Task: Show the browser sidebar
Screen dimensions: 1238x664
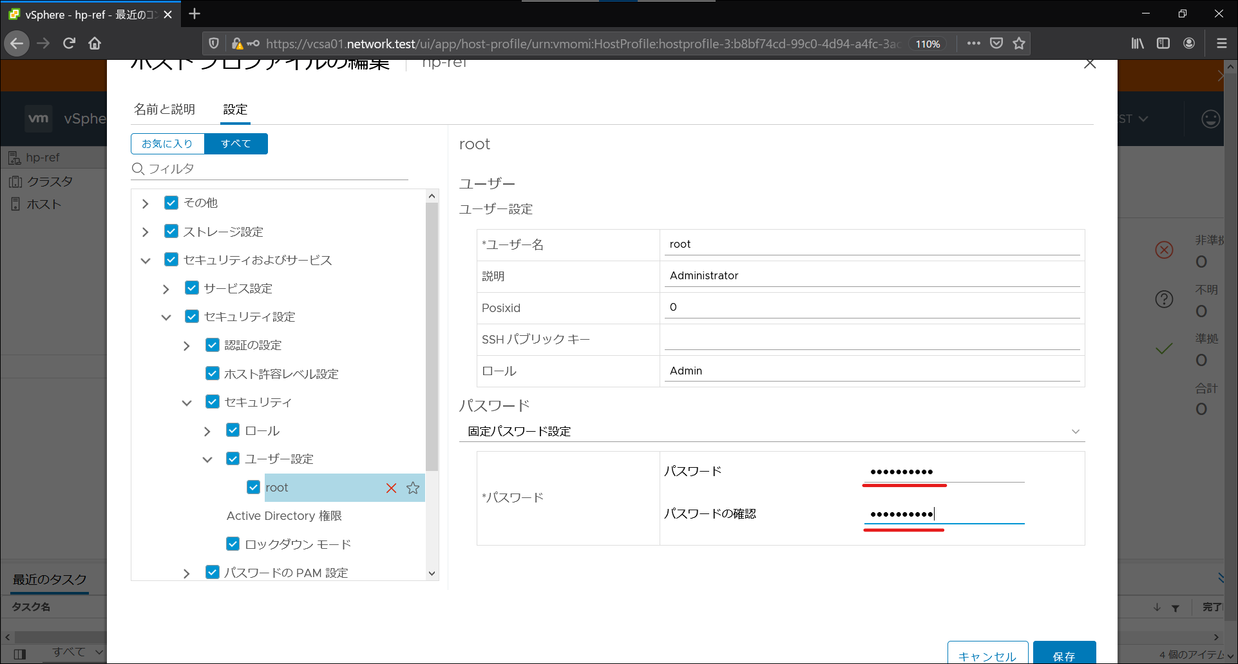Action: click(x=1163, y=43)
